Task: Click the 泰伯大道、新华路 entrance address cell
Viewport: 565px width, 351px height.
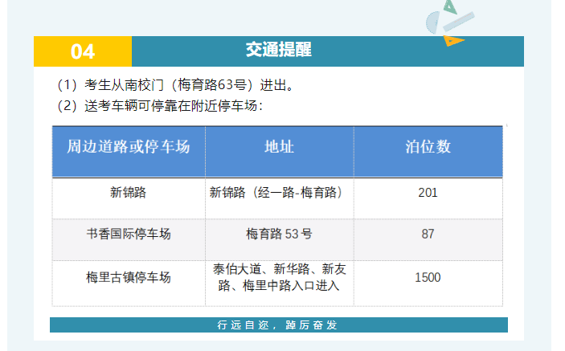Action: (x=279, y=277)
